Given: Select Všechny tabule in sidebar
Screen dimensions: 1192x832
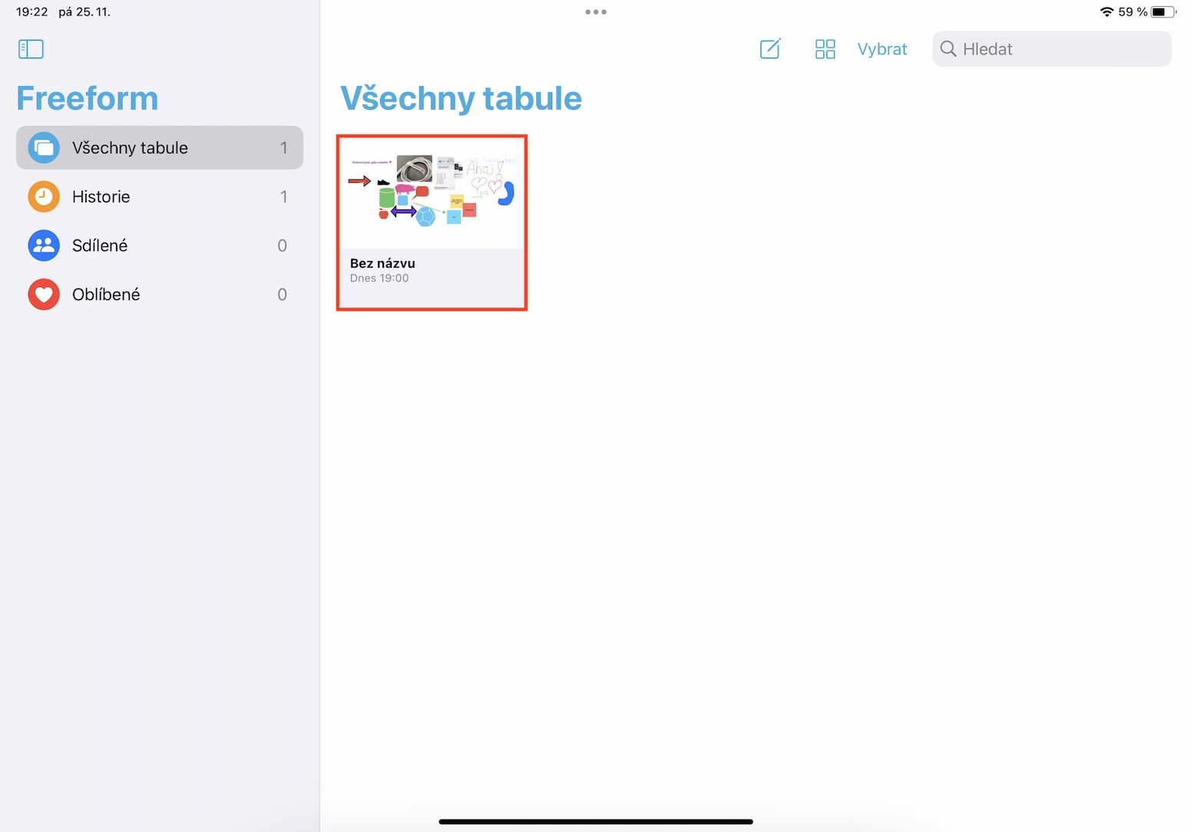Looking at the screenshot, I should (x=160, y=147).
